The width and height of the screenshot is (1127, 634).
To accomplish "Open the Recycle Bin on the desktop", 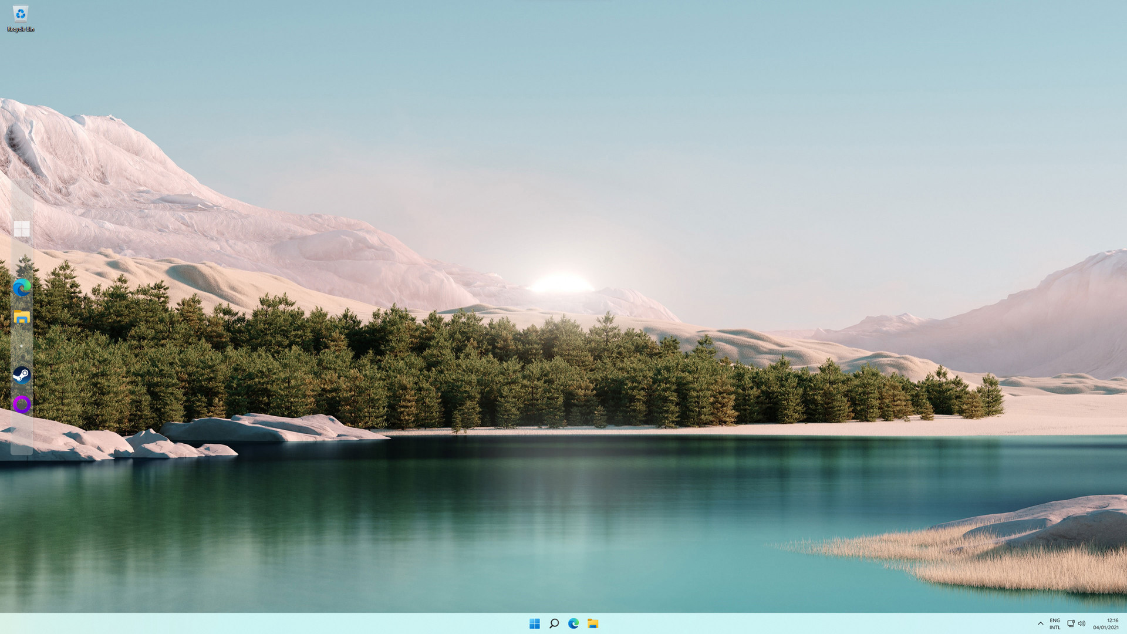I will tap(21, 15).
